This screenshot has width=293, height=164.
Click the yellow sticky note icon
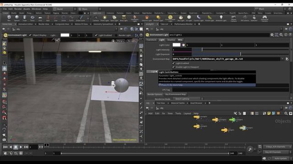(269, 113)
